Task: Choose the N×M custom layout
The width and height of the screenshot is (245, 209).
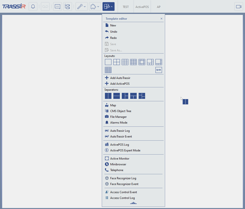Action: pyautogui.click(x=159, y=70)
